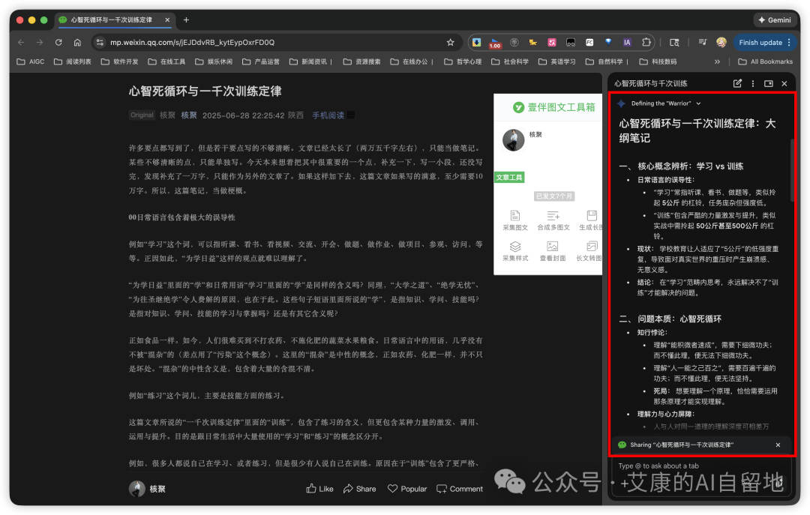Close the Gemini side panel
This screenshot has width=810, height=515.
(x=784, y=83)
